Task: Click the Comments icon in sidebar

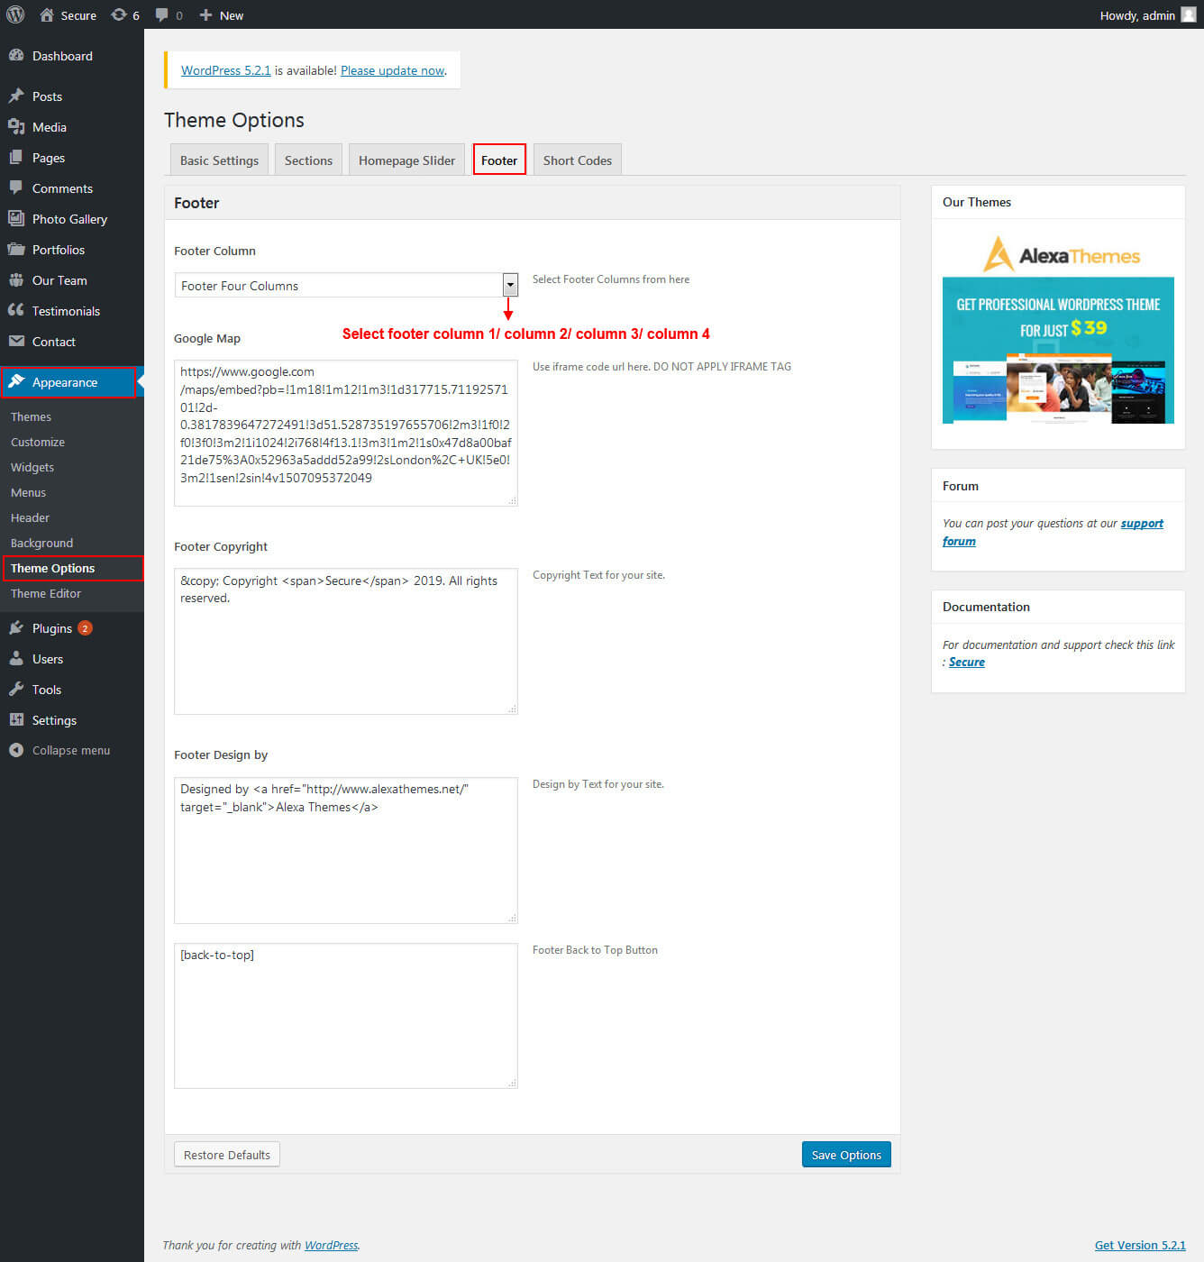Action: pyautogui.click(x=16, y=187)
